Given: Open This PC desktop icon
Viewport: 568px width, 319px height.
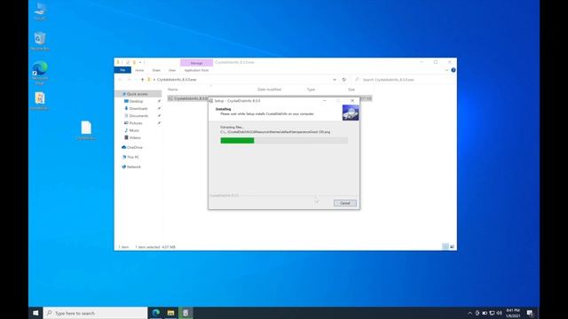Looking at the screenshot, I should click(40, 12).
